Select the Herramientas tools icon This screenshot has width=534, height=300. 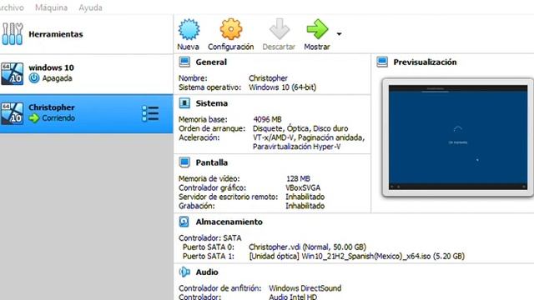click(13, 34)
